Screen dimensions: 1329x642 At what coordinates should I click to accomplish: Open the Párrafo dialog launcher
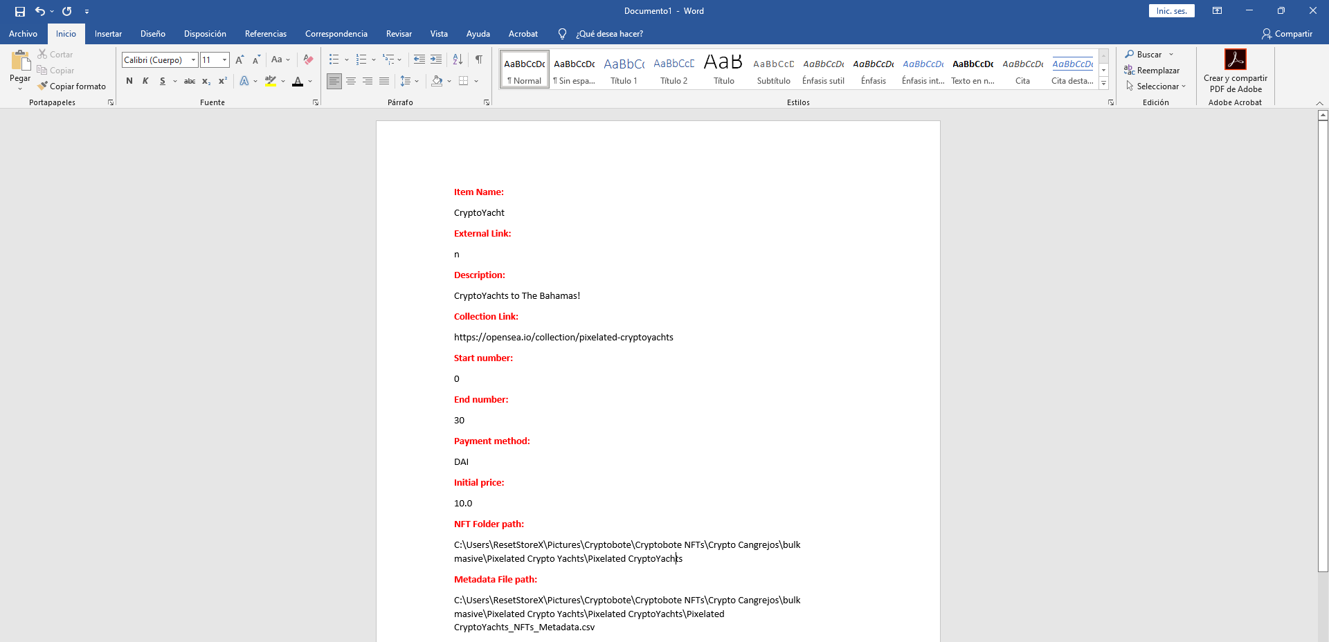tap(487, 102)
